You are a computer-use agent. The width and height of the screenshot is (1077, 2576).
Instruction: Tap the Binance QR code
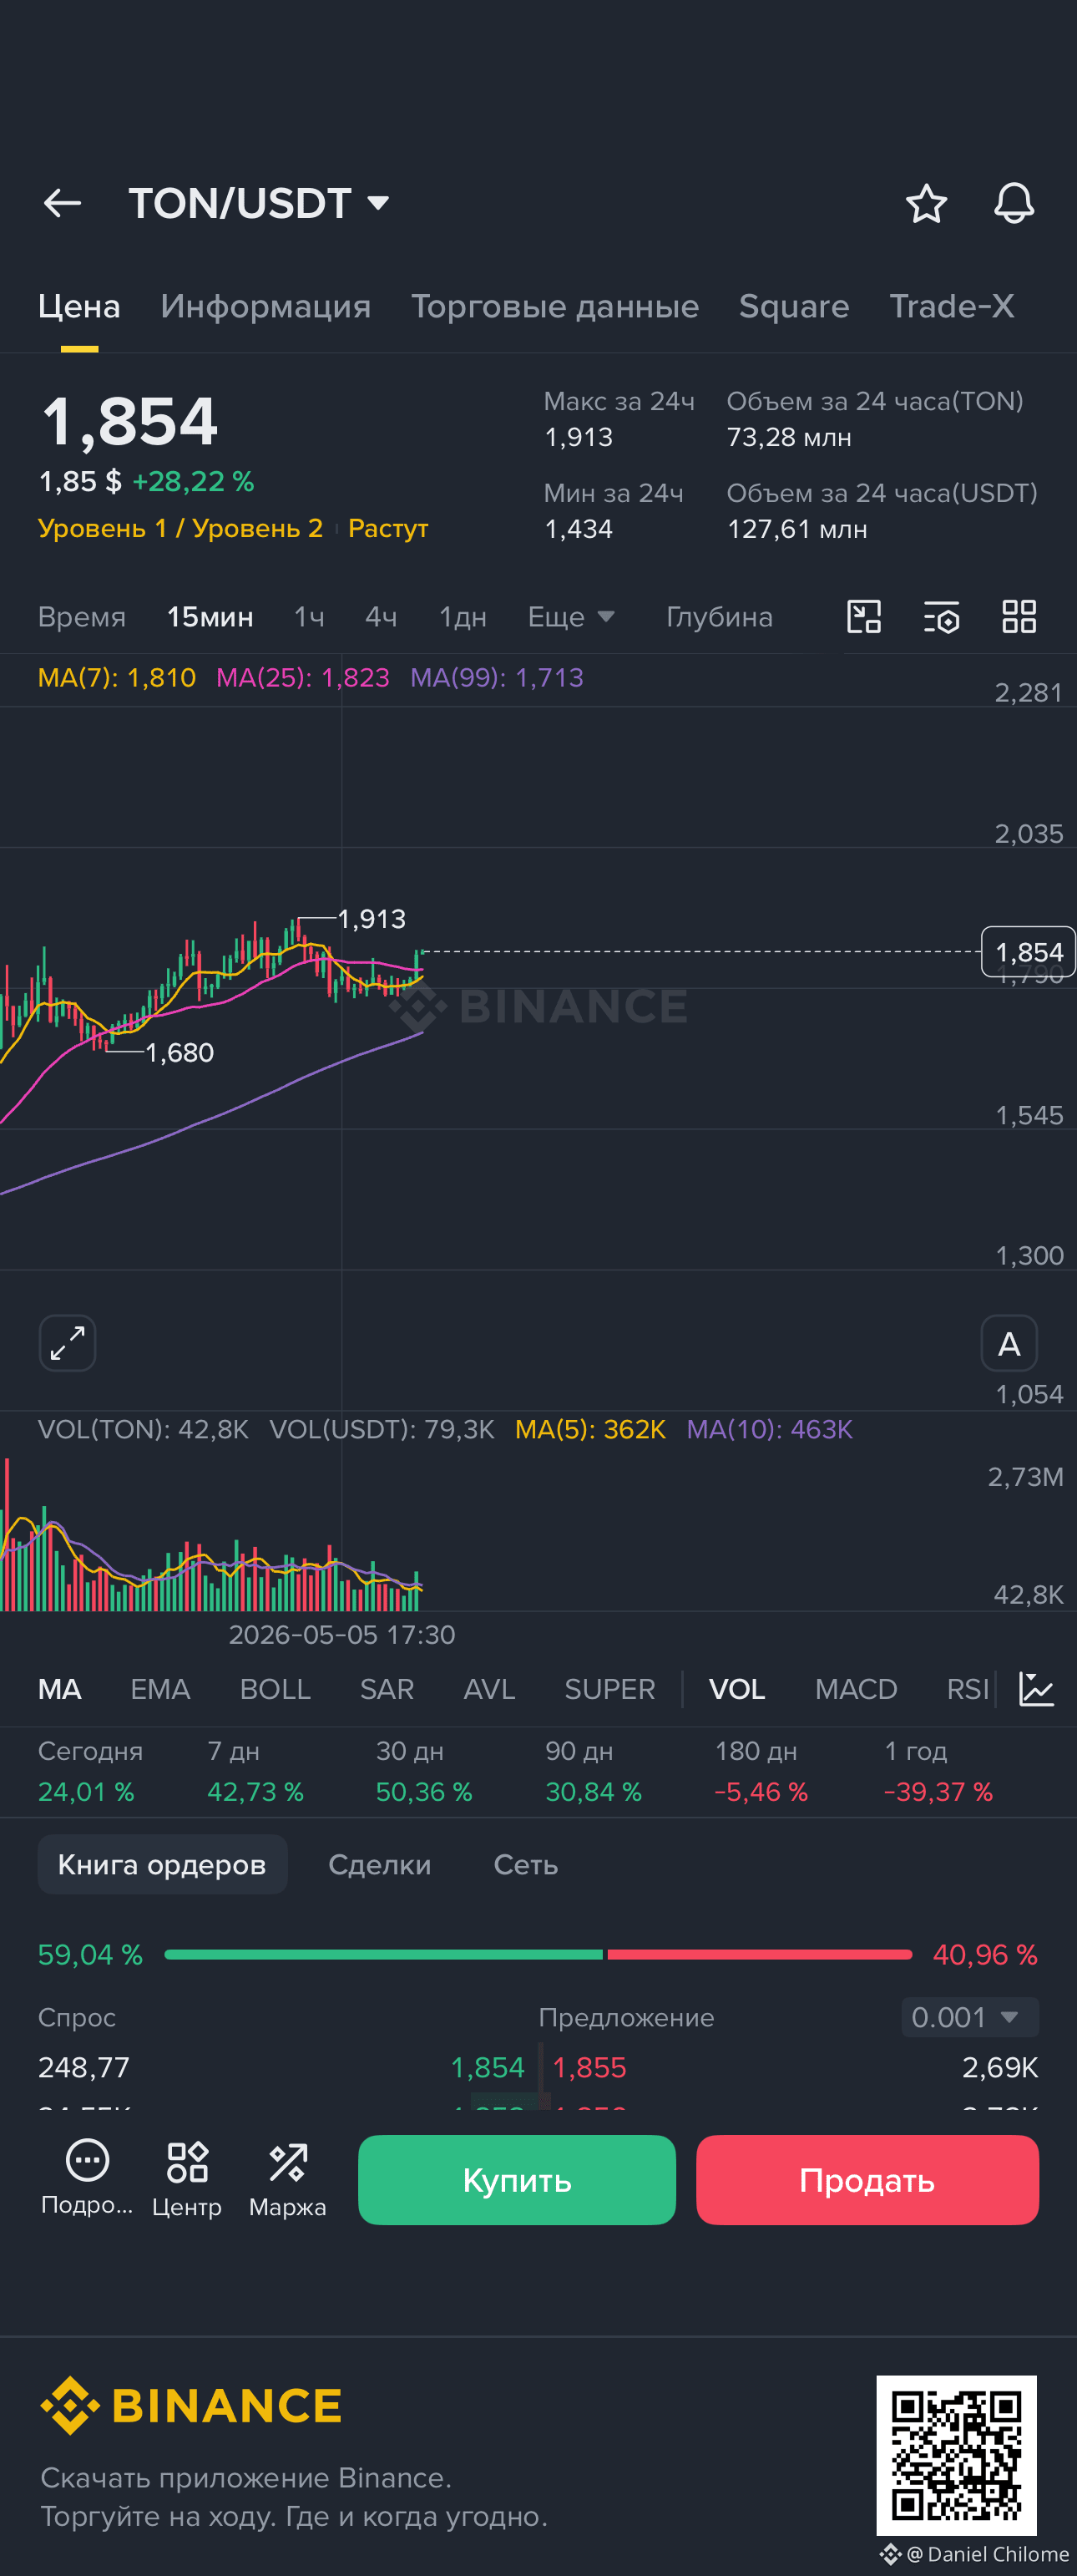(956, 2455)
